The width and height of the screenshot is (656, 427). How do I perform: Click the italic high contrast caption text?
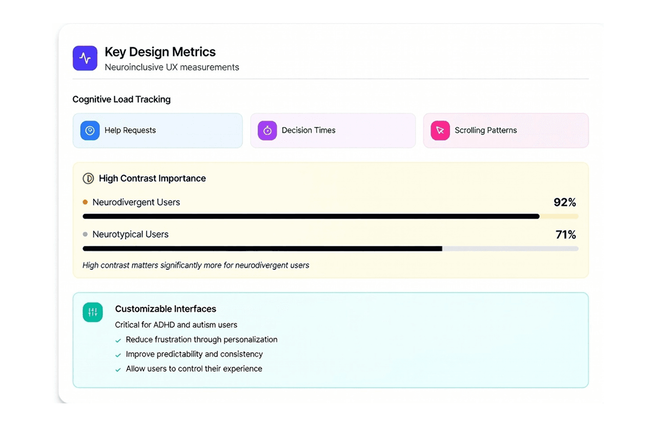[x=196, y=265]
